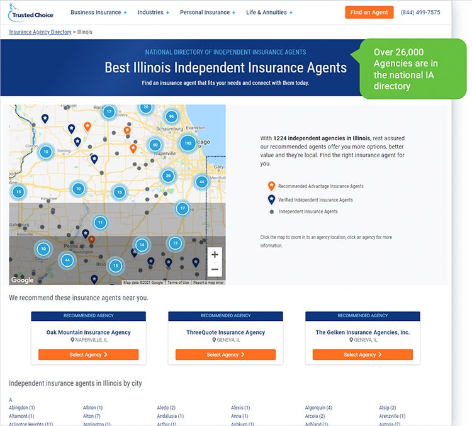Open the 44 cluster below Peoria
472x426 pixels.
point(67,260)
